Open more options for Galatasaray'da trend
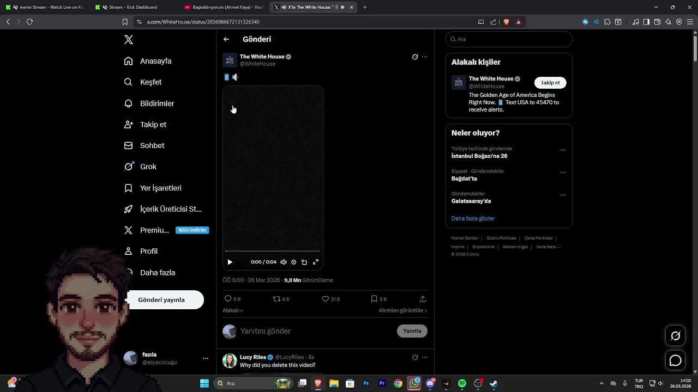The height and width of the screenshot is (392, 698). click(x=563, y=195)
